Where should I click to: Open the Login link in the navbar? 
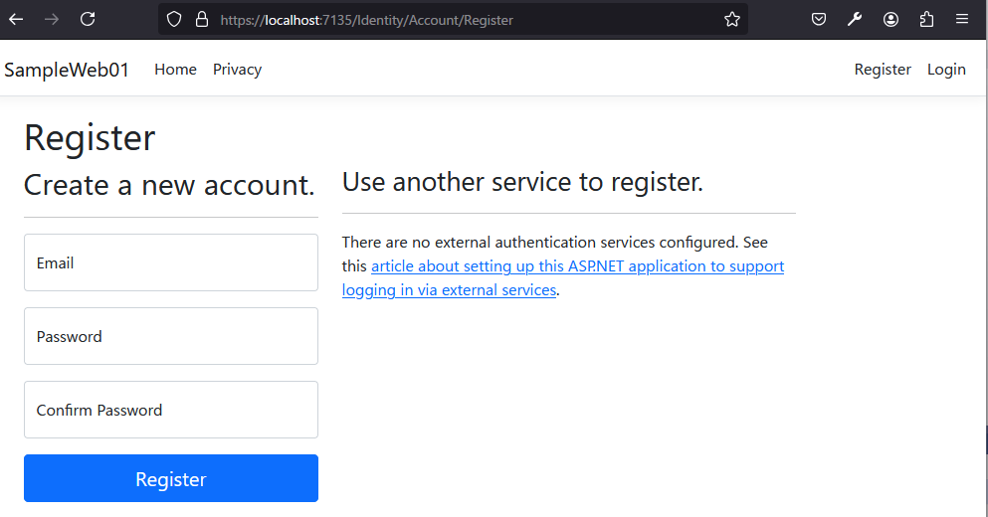pyautogui.click(x=946, y=70)
